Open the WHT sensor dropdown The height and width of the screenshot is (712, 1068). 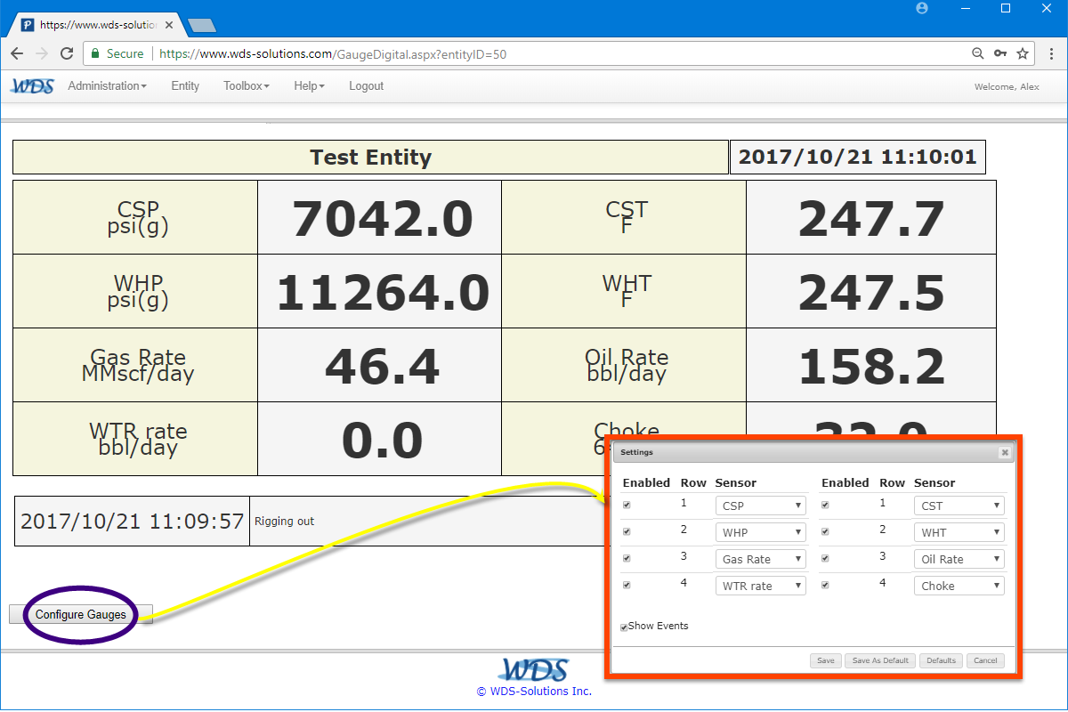[x=959, y=532]
